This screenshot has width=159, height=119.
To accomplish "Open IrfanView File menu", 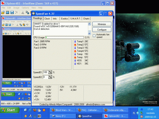I will (3, 8).
